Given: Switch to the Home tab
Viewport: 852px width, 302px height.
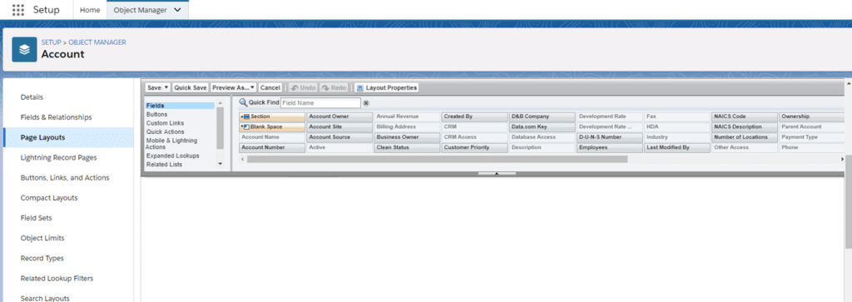Looking at the screenshot, I should pos(90,10).
